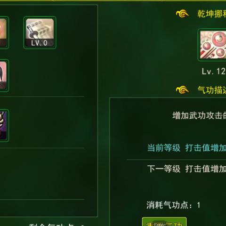Screen dimensions: 226x226
Task: Click the 打击值增加 text in current level row
Action: [206, 148]
